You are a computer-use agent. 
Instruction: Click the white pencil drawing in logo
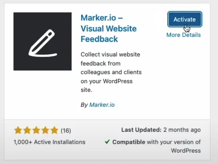(43, 43)
